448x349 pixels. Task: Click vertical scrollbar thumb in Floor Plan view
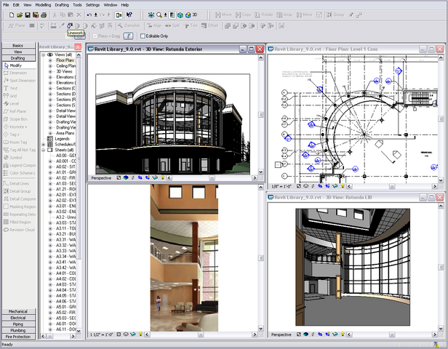point(441,119)
